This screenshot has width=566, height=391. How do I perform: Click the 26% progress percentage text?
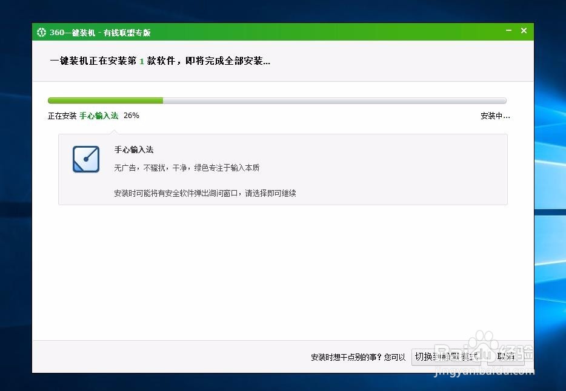click(131, 116)
